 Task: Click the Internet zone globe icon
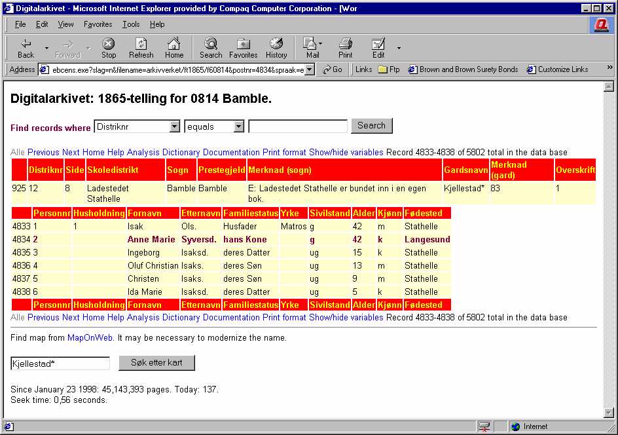pos(515,426)
